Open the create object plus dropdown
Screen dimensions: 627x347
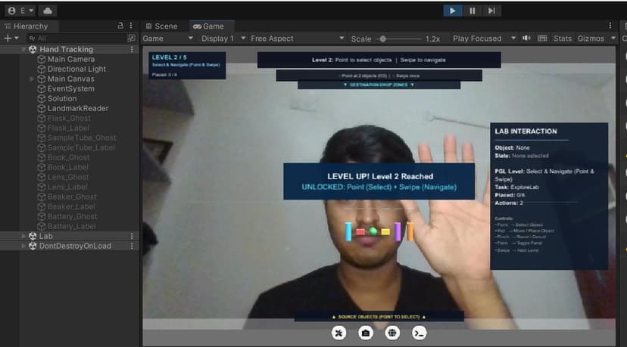11,39
